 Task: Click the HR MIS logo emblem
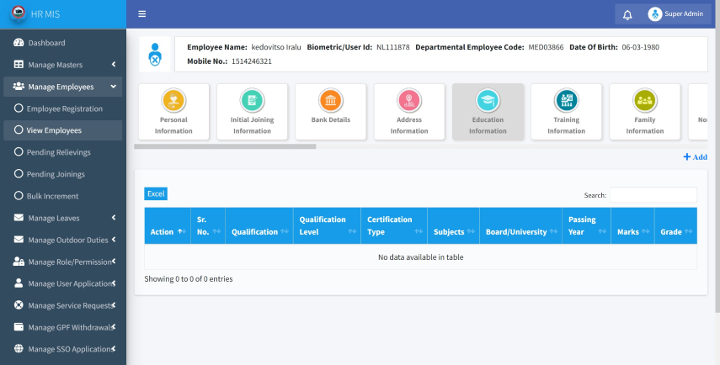pos(19,13)
